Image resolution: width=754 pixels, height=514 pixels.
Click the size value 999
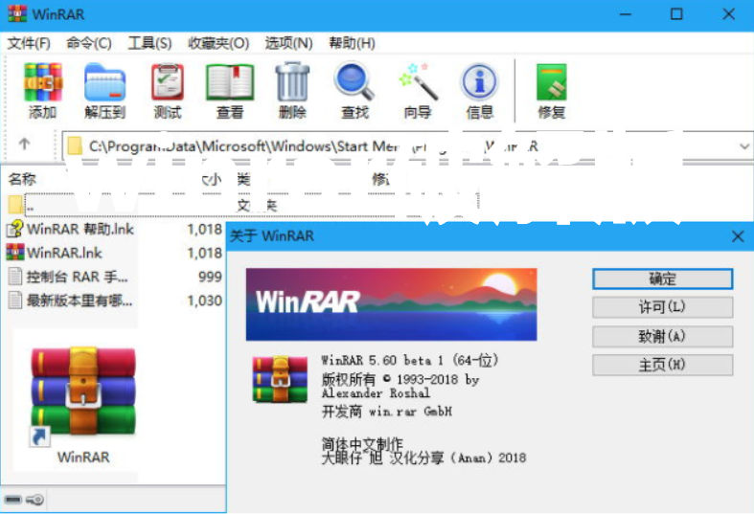pos(210,277)
